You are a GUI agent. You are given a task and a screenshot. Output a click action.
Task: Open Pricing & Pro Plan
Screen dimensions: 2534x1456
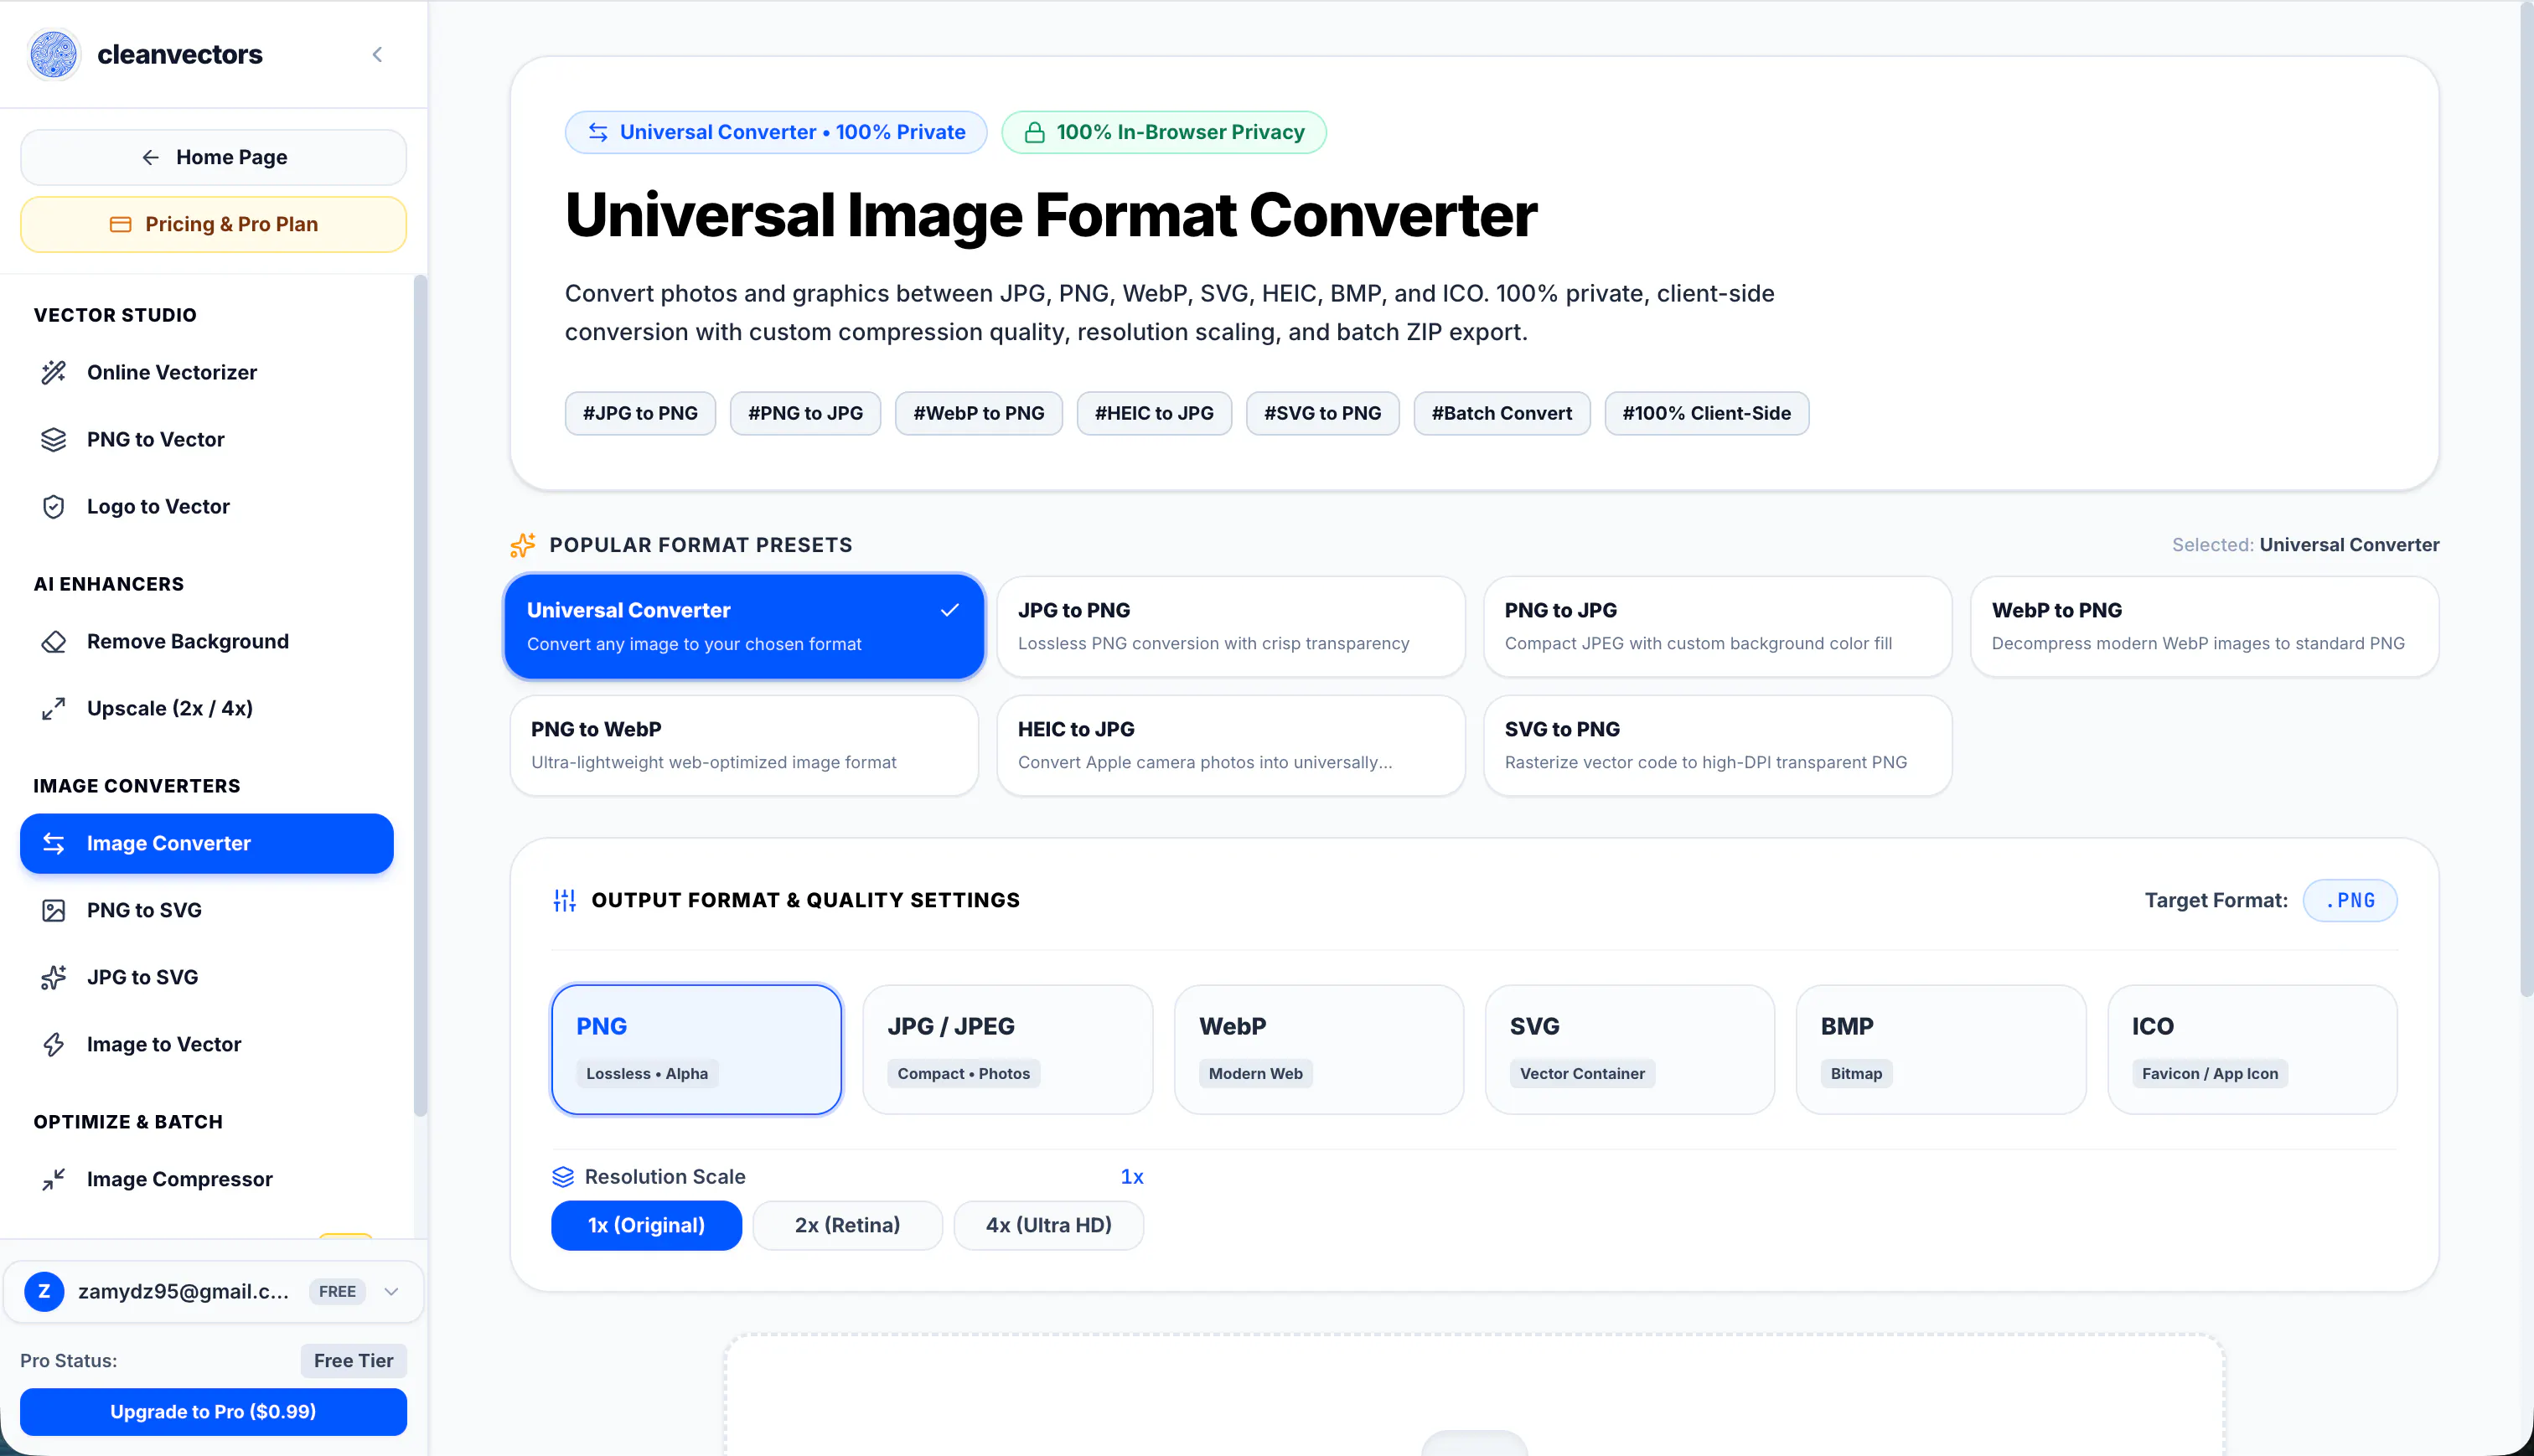213,224
